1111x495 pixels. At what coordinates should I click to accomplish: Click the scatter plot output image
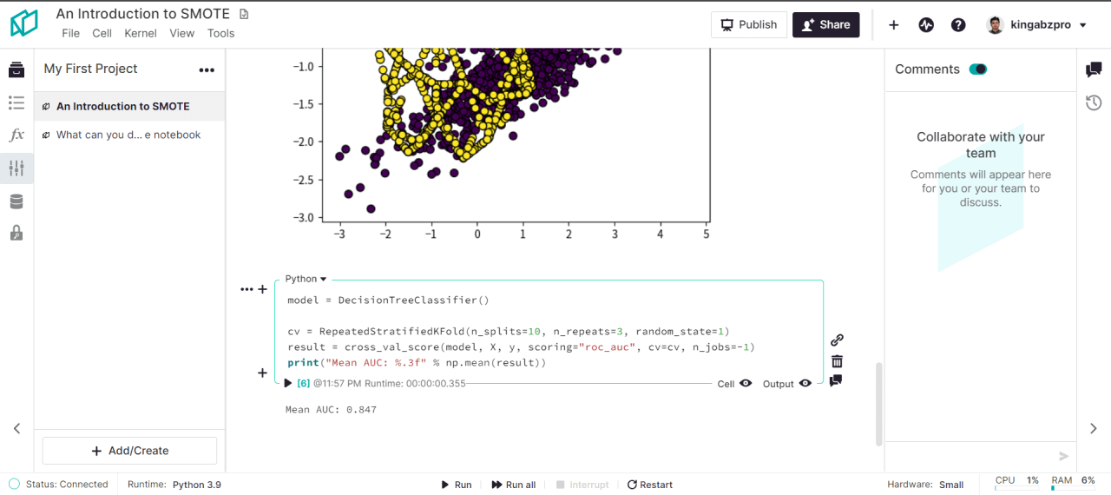[502, 146]
